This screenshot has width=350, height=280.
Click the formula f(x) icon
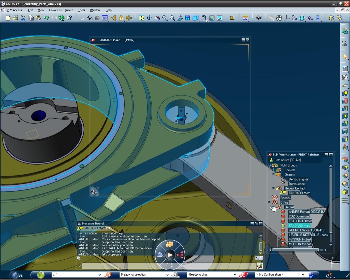[89, 18]
